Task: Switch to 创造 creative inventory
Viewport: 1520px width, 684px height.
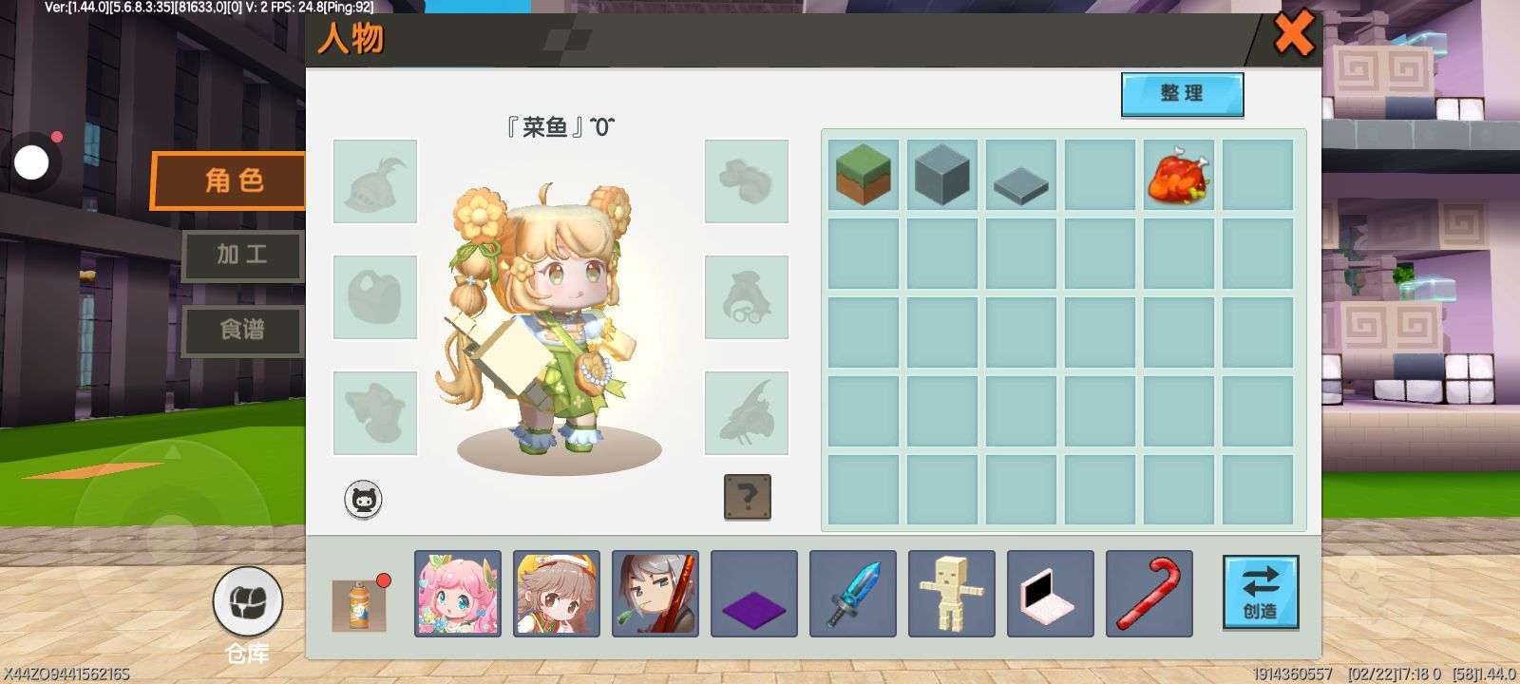Action: tap(1260, 593)
